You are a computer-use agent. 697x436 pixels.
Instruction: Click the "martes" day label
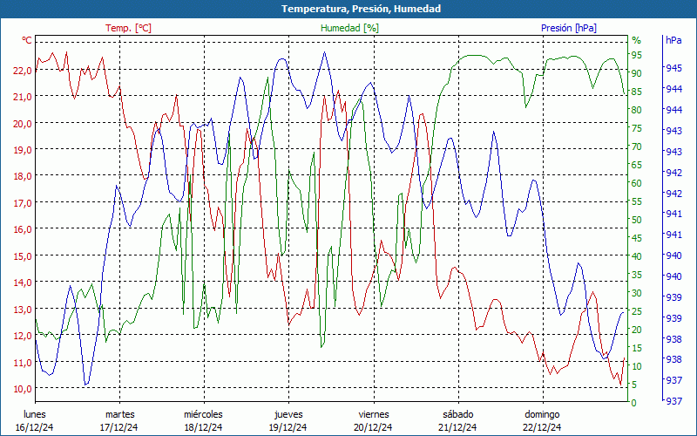(119, 414)
